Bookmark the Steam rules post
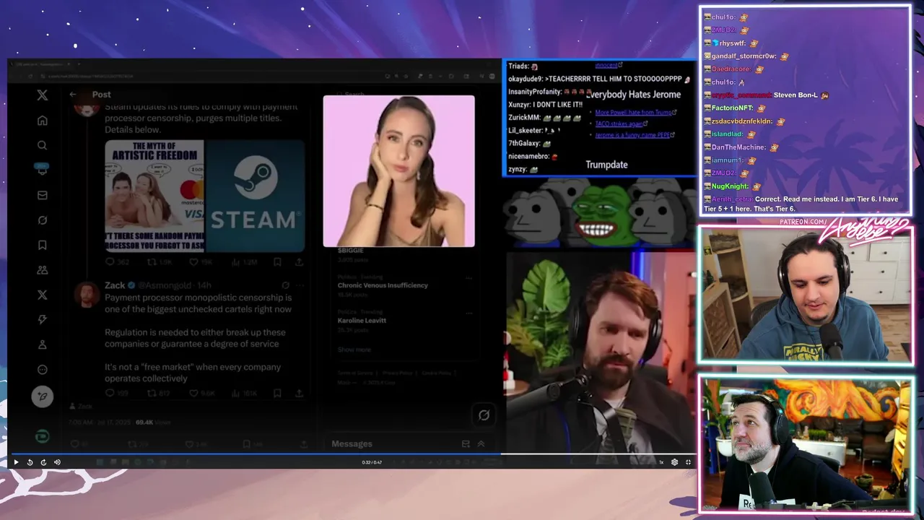This screenshot has height=520, width=924. tap(277, 262)
